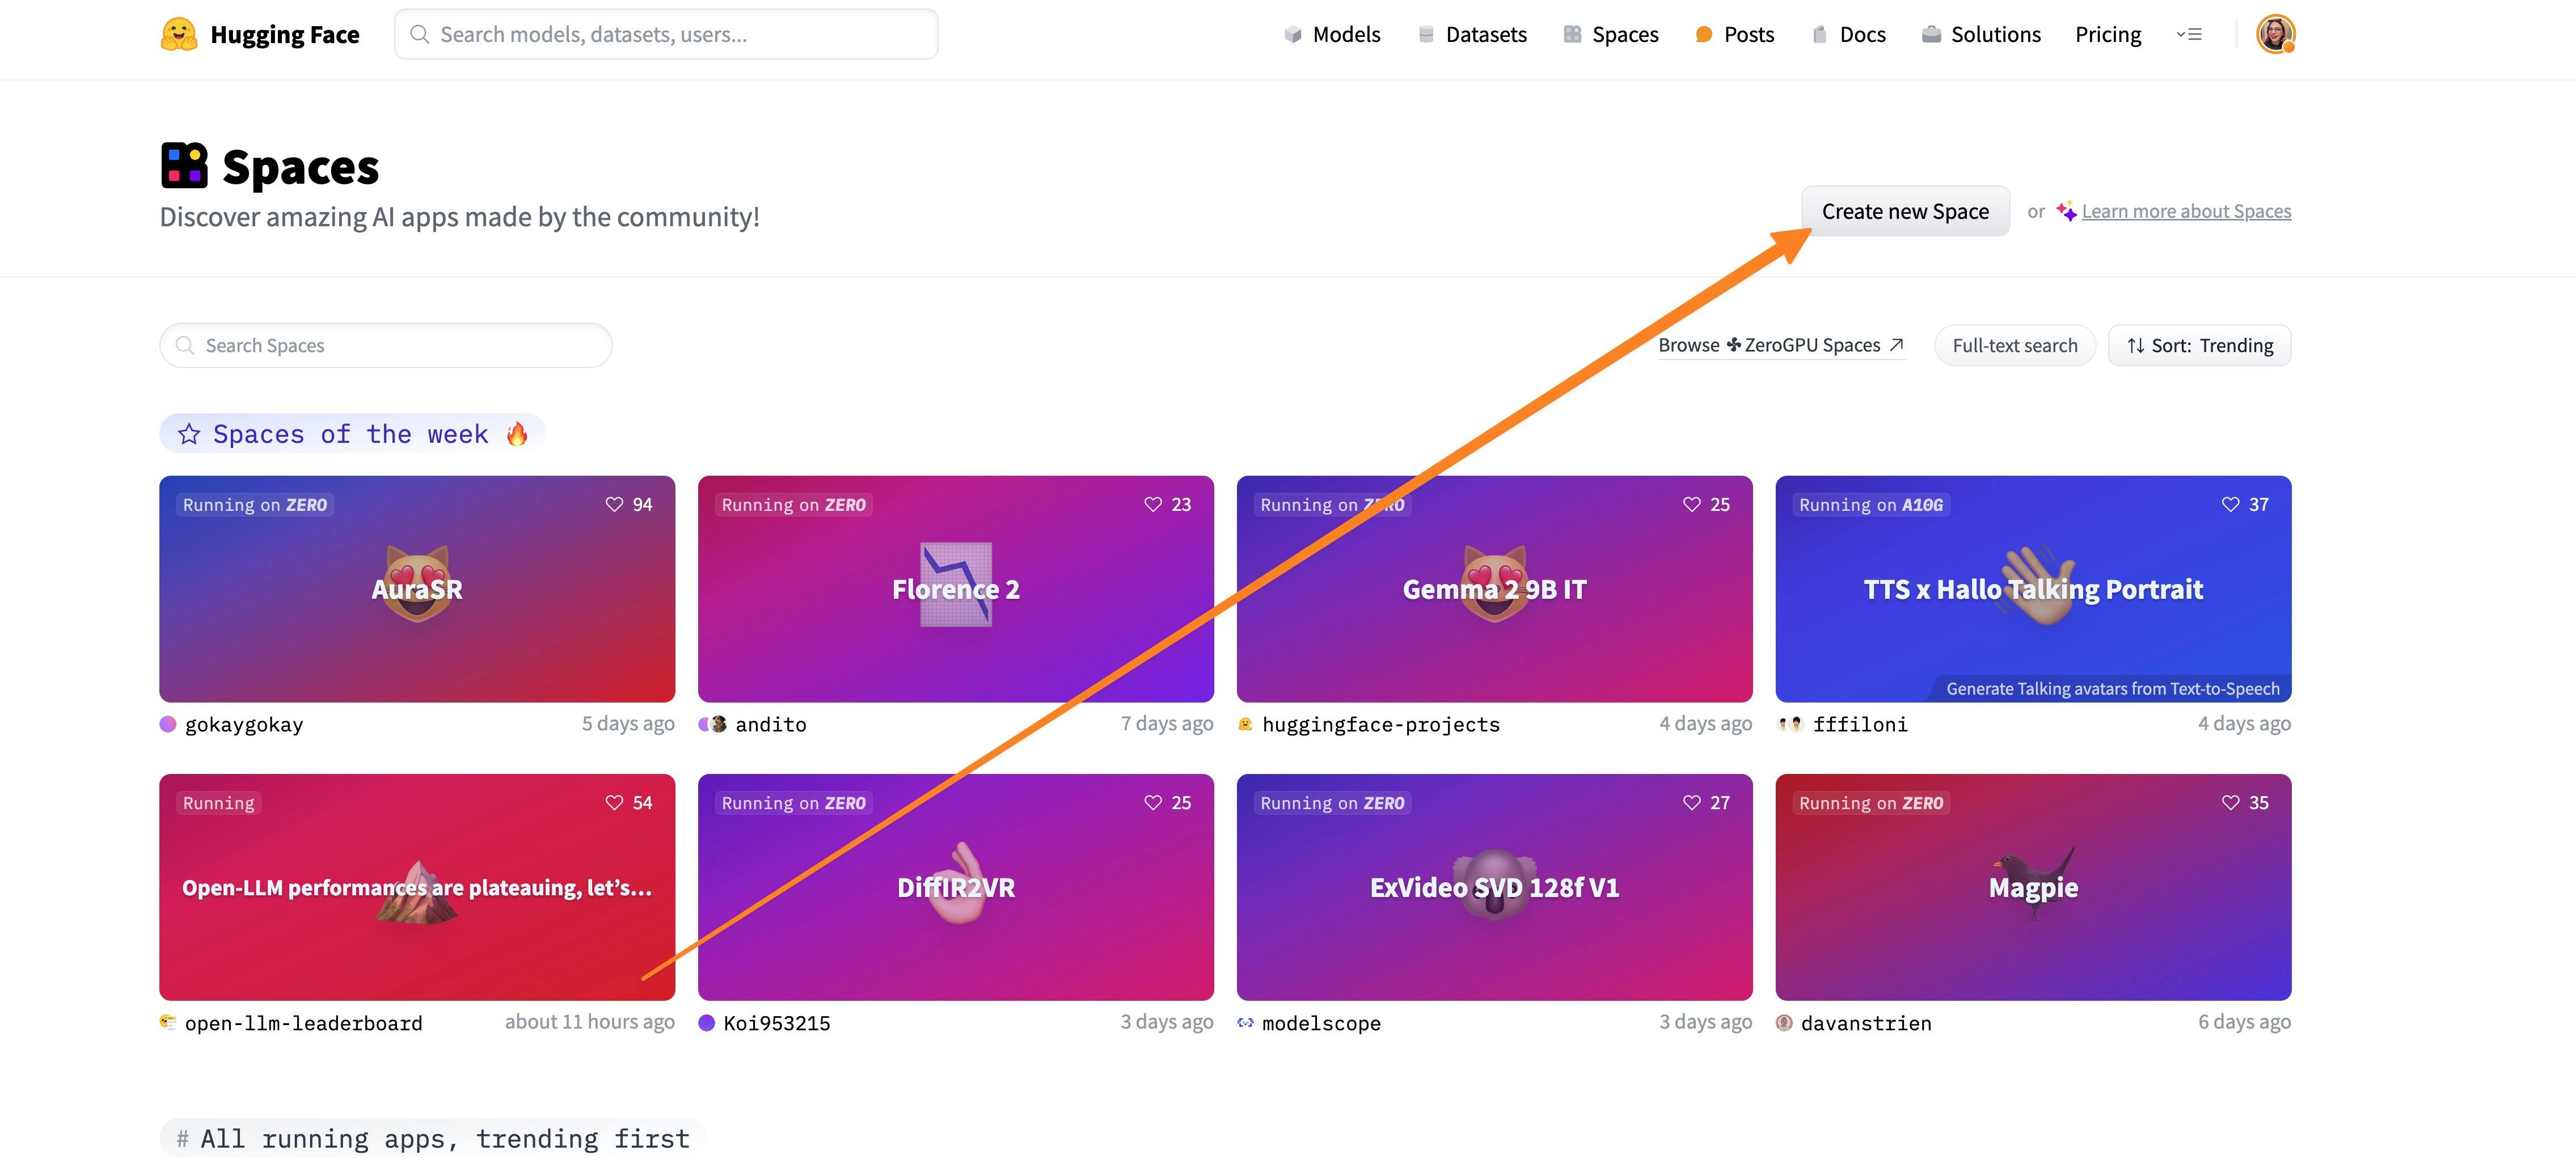Go to the Models page
Screen dimensions: 2576x1176
point(1332,34)
